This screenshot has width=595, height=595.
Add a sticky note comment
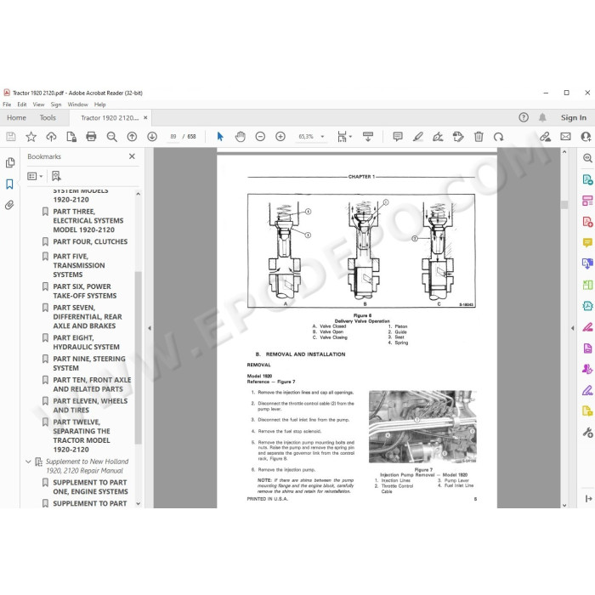(398, 137)
